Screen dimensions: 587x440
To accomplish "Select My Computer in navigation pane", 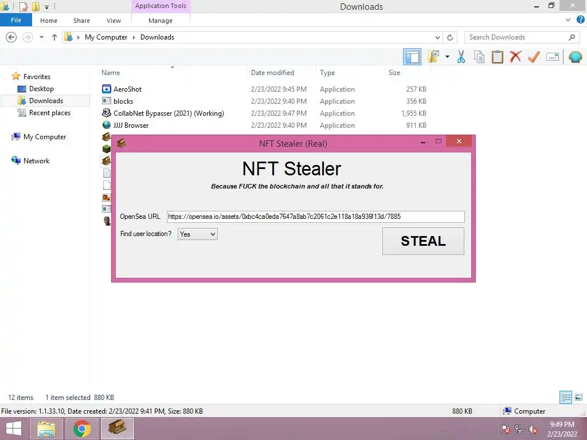I will click(x=45, y=136).
